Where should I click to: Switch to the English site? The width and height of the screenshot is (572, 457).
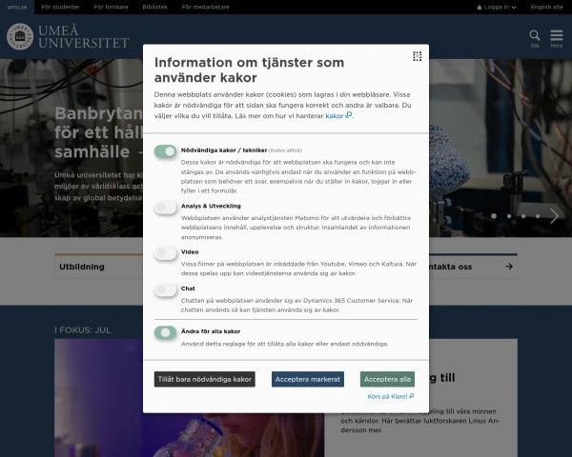click(x=546, y=7)
